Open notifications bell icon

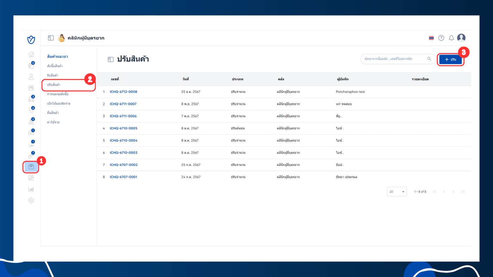451,38
